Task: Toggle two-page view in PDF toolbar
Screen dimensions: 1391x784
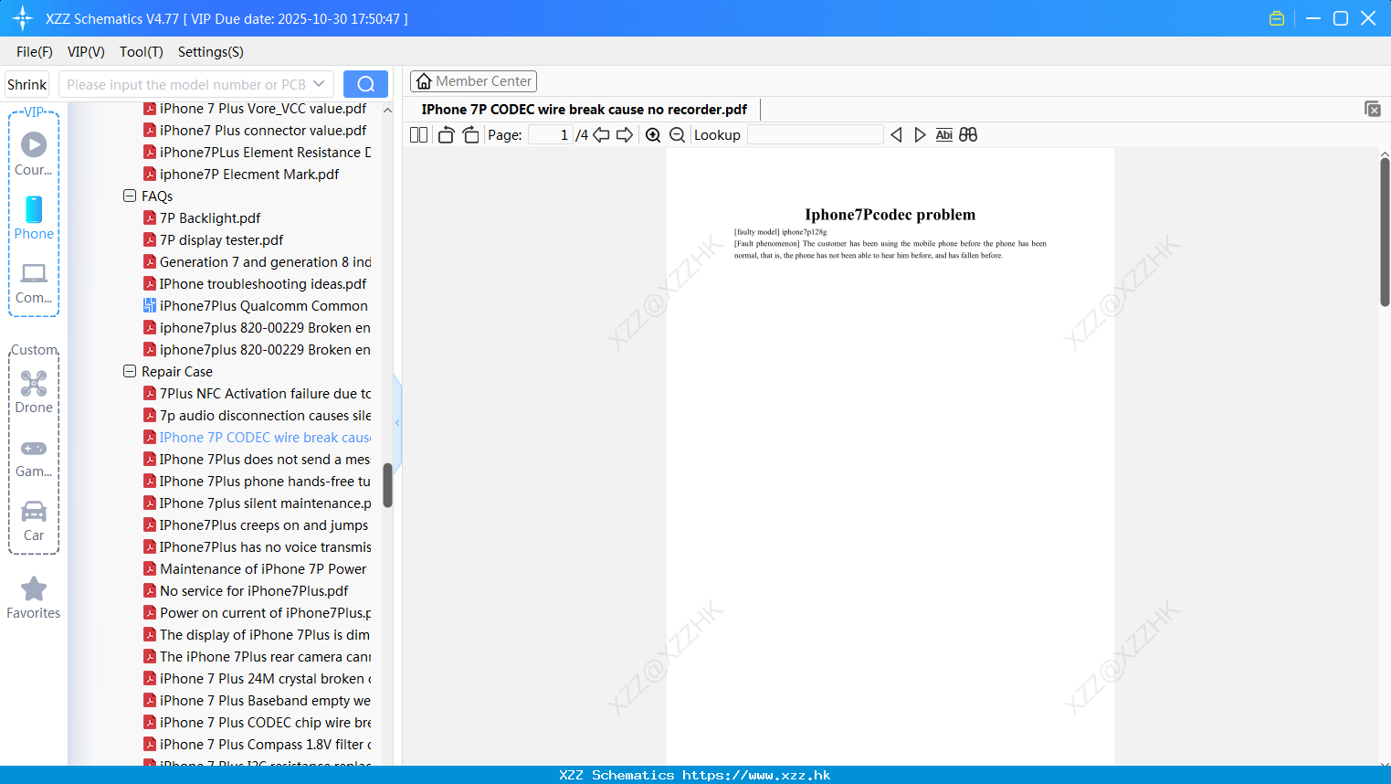Action: [419, 134]
